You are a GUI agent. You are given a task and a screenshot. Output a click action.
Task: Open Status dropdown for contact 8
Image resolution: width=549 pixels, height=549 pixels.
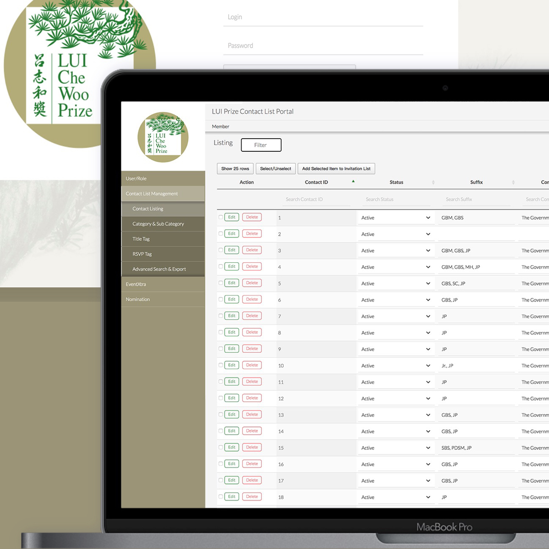[x=396, y=333]
